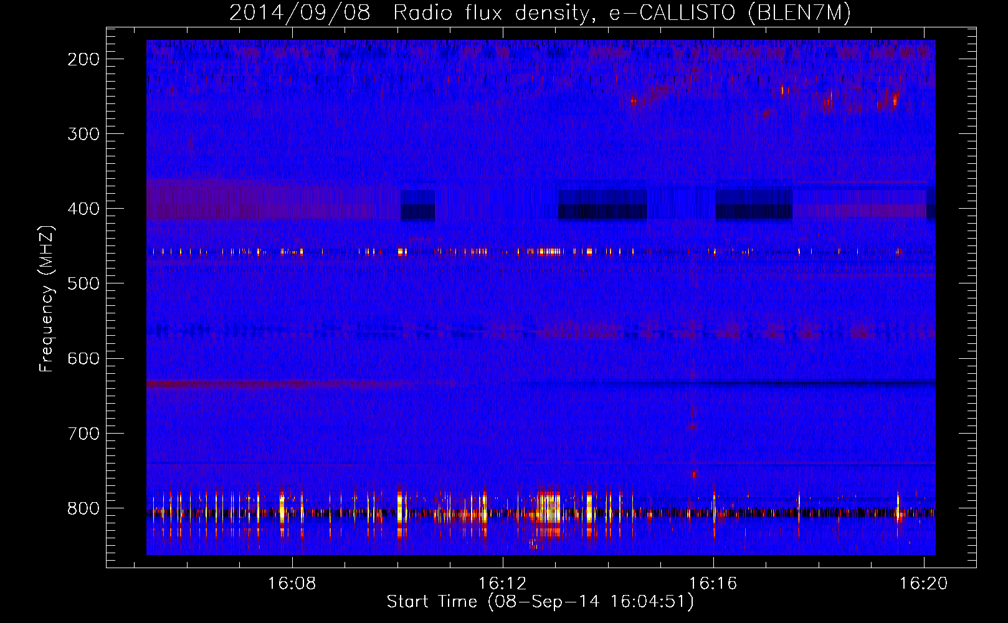The image size is (1008, 623).
Task: Click the 800 frequency axis label
Action: [83, 508]
